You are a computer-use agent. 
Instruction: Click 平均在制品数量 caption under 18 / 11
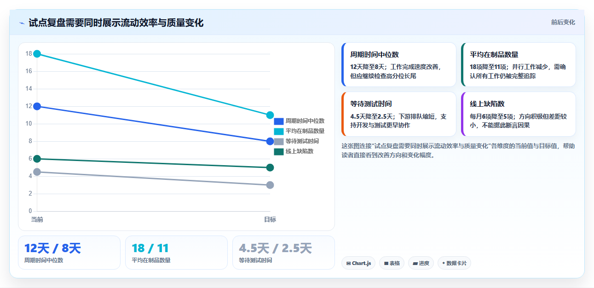click(x=151, y=260)
